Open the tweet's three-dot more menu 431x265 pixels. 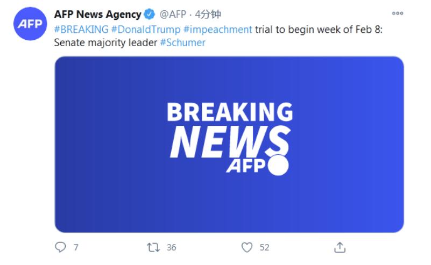tap(398, 13)
